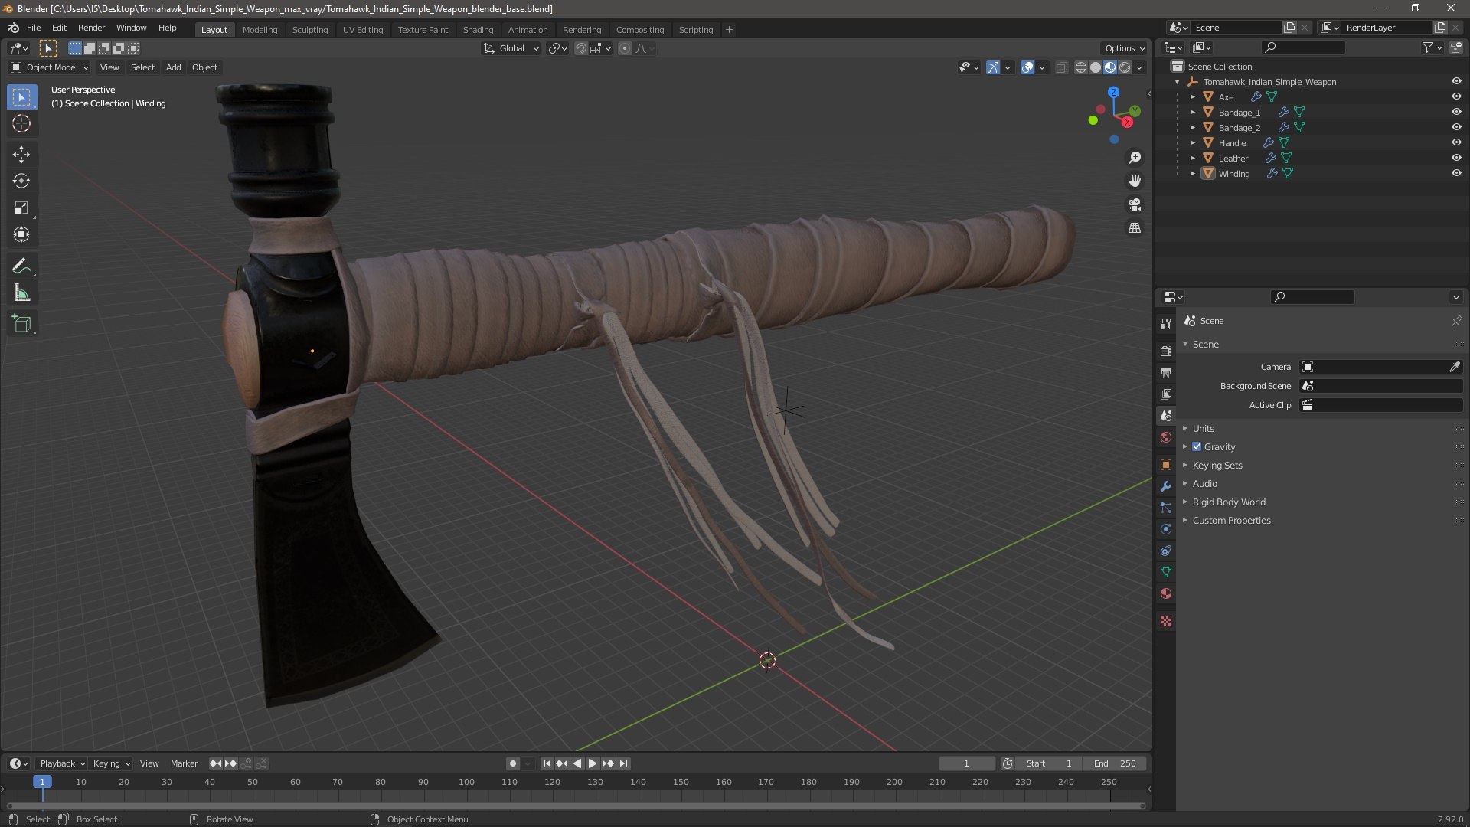The image size is (1470, 827).
Task: Hide the Axe object in outliner
Action: coord(1456,96)
